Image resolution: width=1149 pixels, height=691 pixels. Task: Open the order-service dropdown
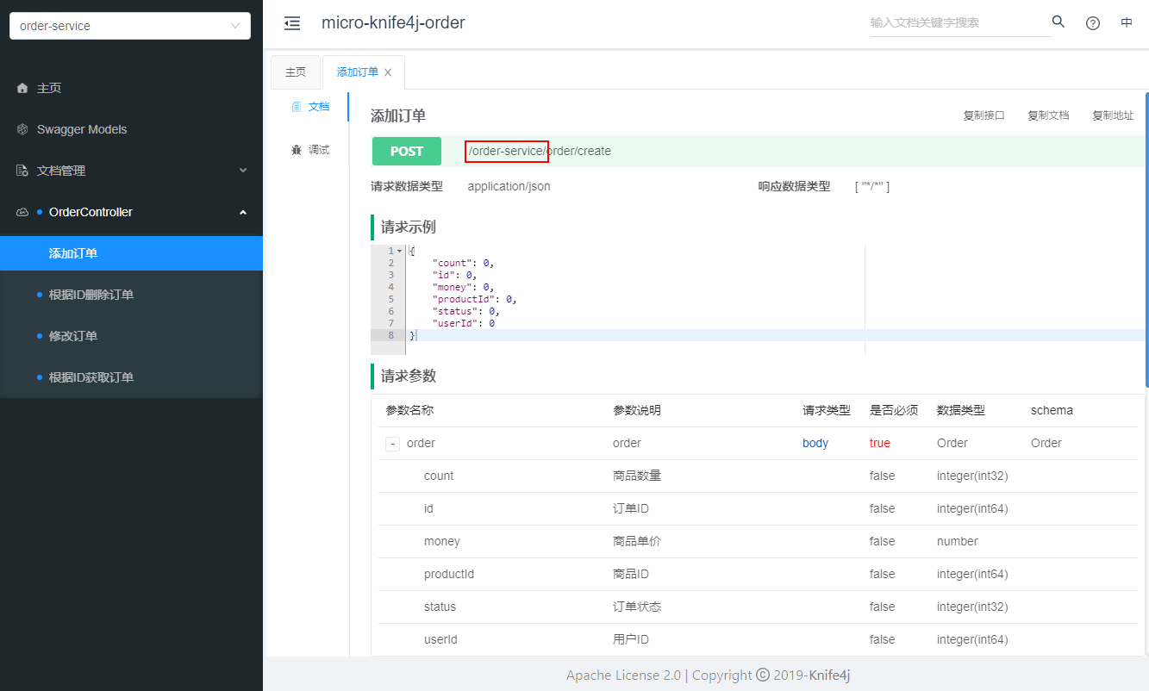coord(130,26)
